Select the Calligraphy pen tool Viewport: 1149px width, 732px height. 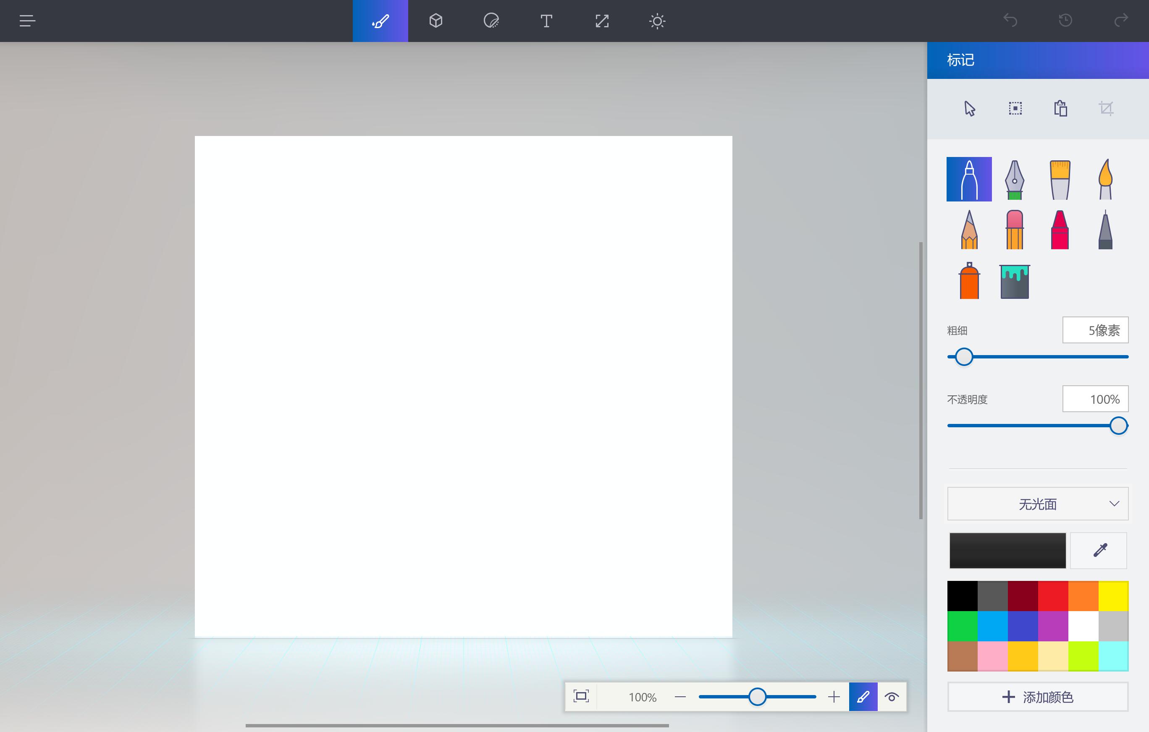(1015, 179)
